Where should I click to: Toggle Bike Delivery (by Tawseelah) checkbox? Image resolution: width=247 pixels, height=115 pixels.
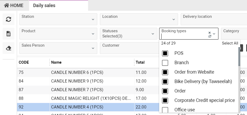tap(165, 81)
